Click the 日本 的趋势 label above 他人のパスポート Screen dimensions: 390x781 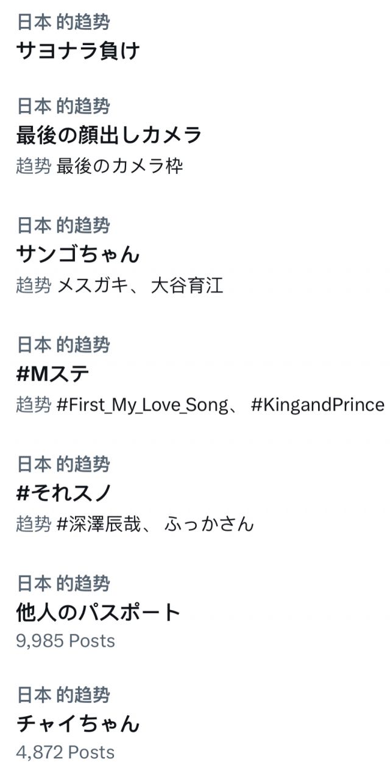click(x=63, y=583)
